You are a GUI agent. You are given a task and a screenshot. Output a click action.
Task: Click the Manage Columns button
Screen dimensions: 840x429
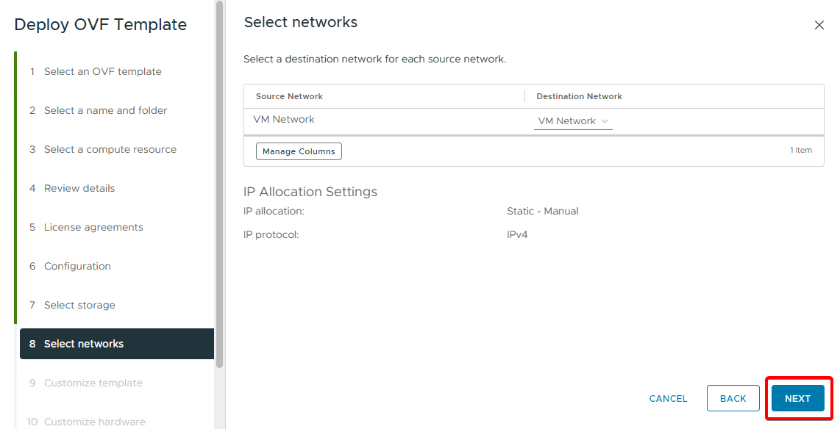[299, 151]
